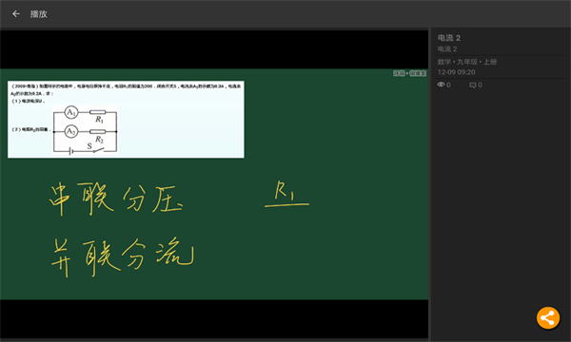Screen dimensions: 571x342
Task: Click the smaller 电流 2 subtitle
Action: pos(447,49)
